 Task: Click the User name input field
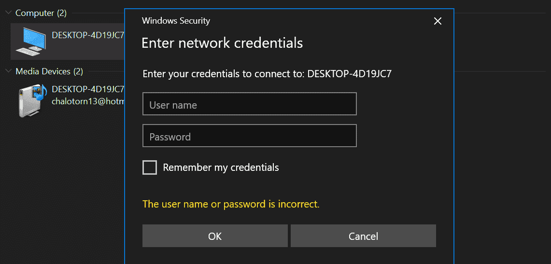250,104
